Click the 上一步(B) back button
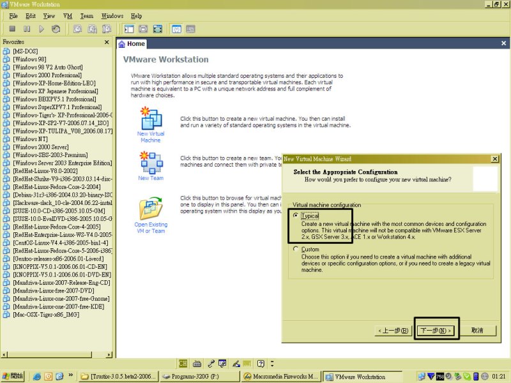 pos(393,330)
